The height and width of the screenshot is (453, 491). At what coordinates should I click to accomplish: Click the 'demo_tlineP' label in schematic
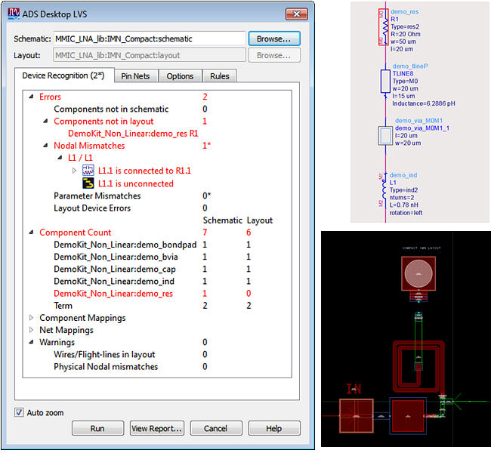(410, 66)
